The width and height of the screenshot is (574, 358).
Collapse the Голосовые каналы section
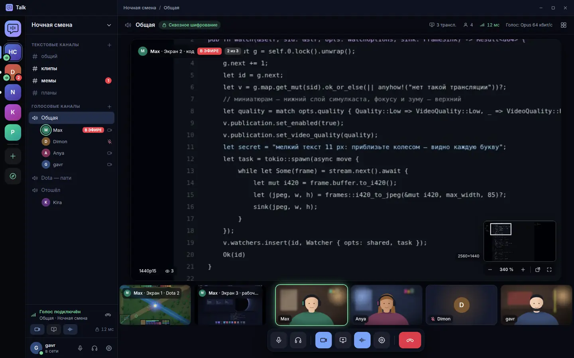pos(56,107)
